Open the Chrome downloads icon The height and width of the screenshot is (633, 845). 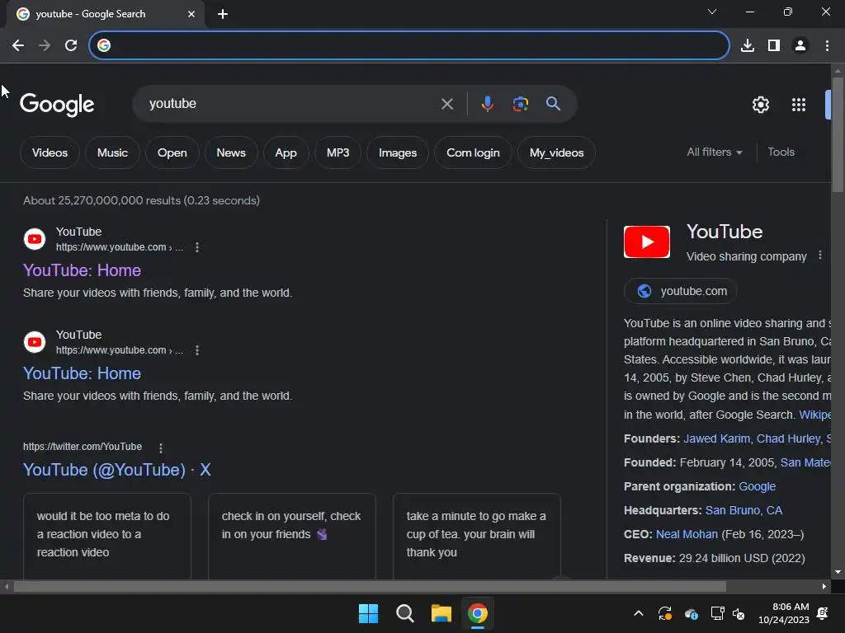click(748, 45)
